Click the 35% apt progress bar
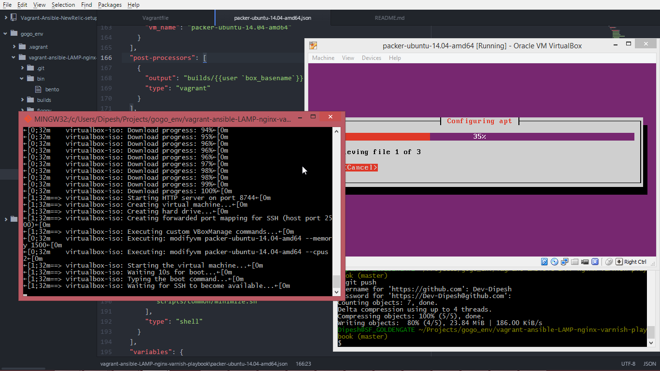 [489, 137]
